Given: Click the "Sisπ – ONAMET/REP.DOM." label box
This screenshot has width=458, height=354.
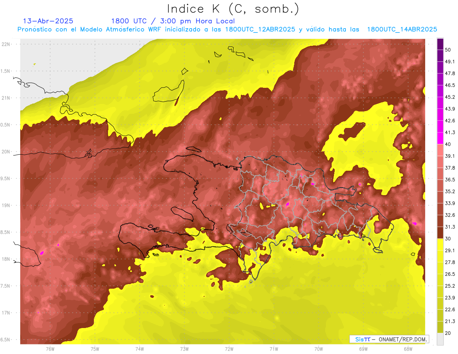Looking at the screenshot, I should click(x=389, y=339).
